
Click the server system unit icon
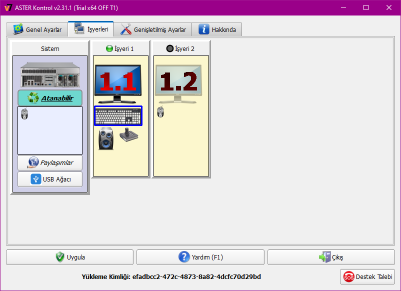(x=50, y=74)
